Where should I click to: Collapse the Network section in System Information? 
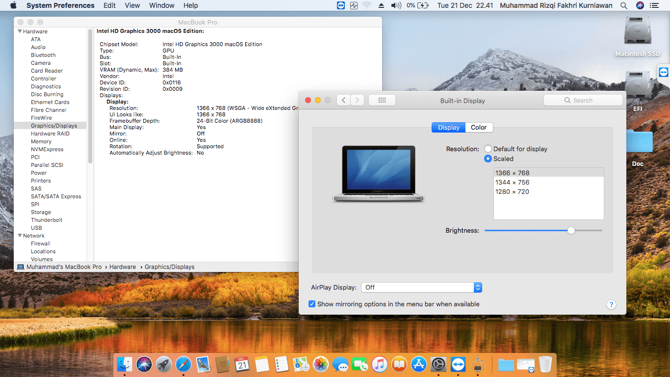(x=20, y=236)
